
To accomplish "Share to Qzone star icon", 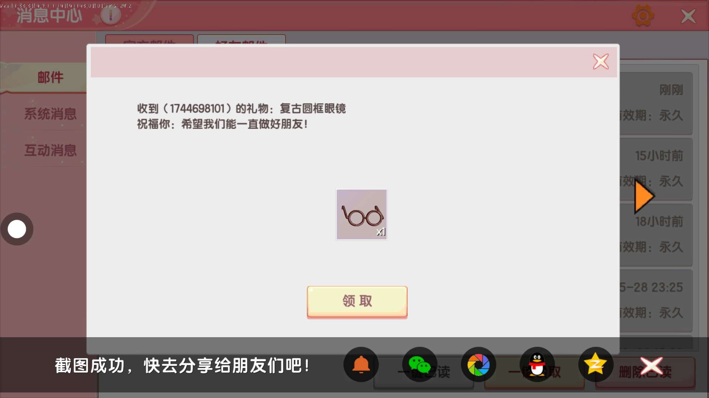I will [x=595, y=365].
